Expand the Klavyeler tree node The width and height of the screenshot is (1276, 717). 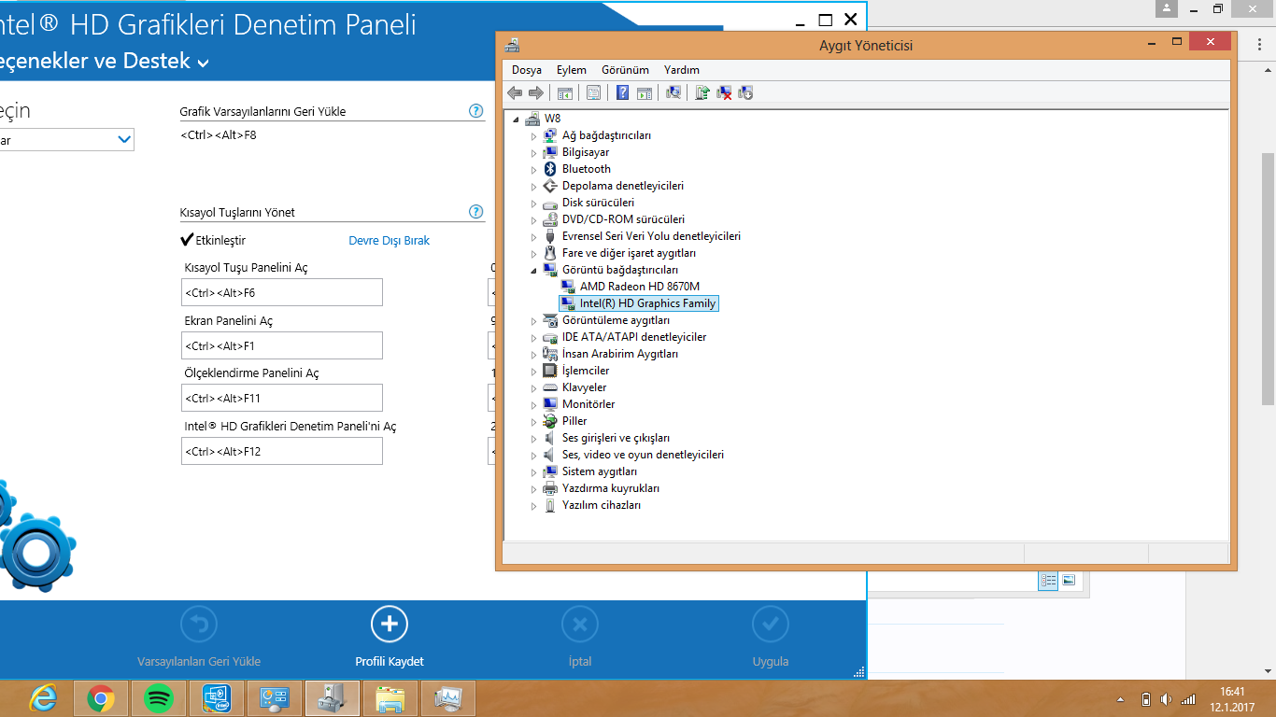(x=534, y=388)
